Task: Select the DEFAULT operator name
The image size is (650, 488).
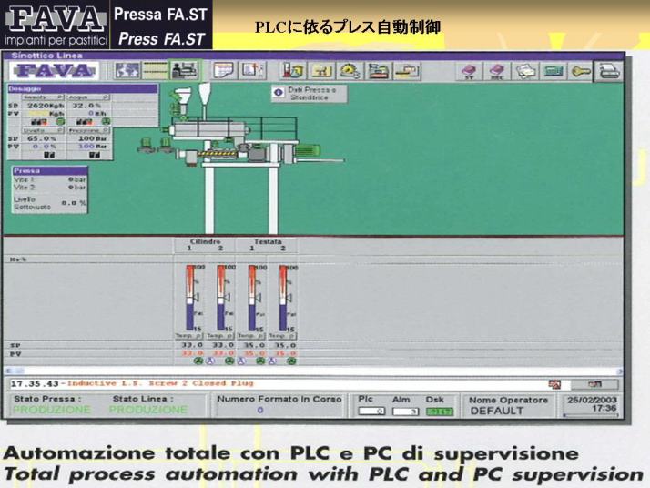Action: coord(497,411)
